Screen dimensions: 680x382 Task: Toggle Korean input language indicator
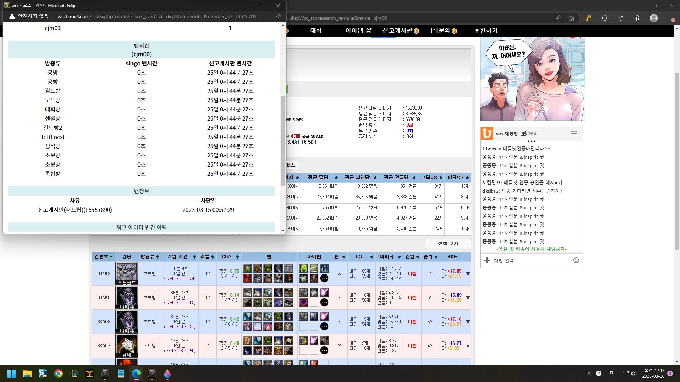pos(612,374)
